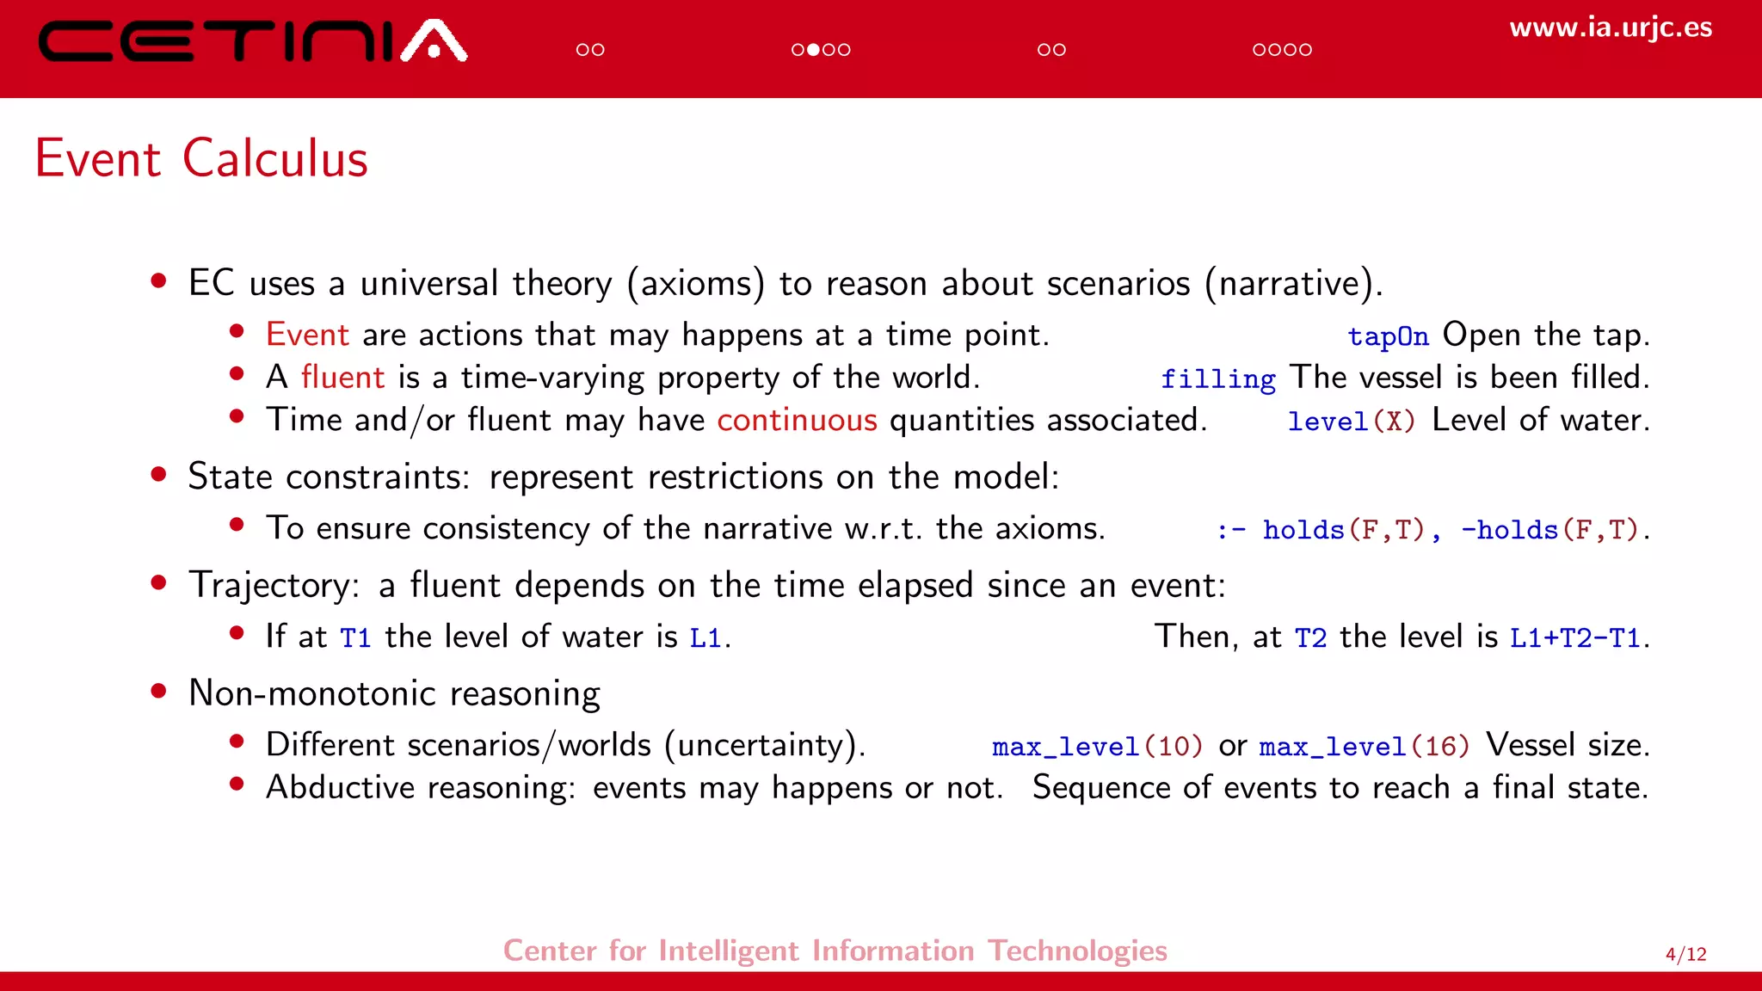Image resolution: width=1762 pixels, height=991 pixels.
Task: Click the red word Event
Action: (x=307, y=335)
